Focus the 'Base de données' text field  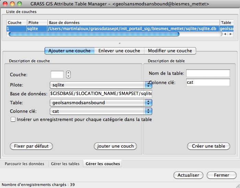coord(101,93)
